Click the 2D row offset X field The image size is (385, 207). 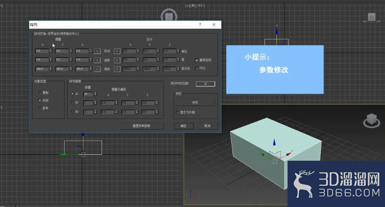pos(108,103)
